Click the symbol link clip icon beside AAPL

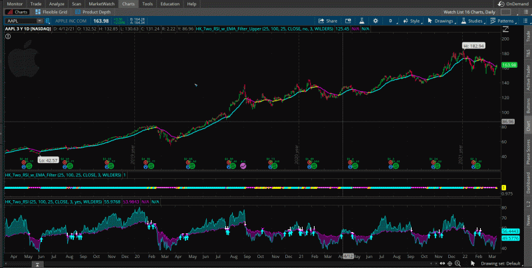click(48, 21)
